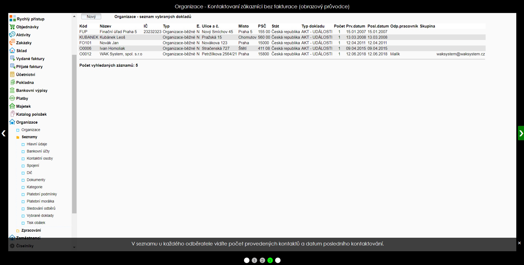Go to next slide with right arrow
The height and width of the screenshot is (265, 524).
pyautogui.click(x=521, y=133)
